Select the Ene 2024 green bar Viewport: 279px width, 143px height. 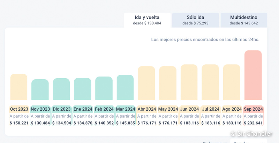pos(83,89)
